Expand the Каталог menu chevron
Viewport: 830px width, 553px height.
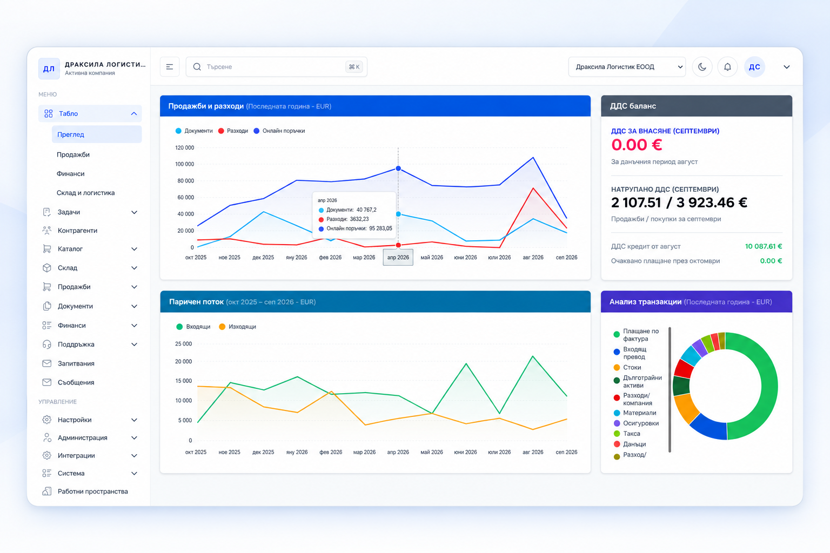(134, 249)
